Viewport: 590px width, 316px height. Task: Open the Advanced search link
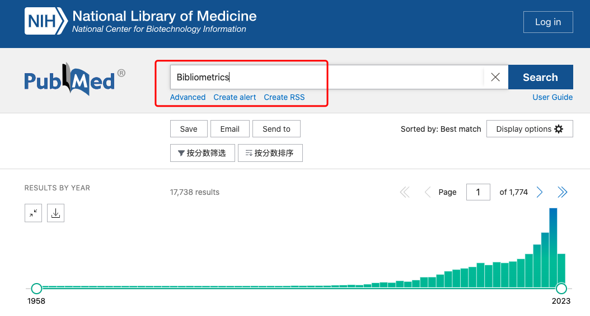click(x=188, y=97)
